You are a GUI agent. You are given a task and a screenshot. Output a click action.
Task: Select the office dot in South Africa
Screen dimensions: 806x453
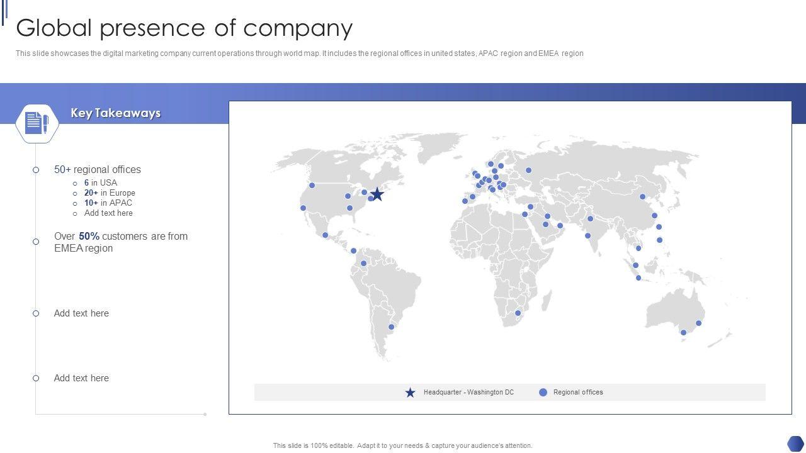pos(518,313)
